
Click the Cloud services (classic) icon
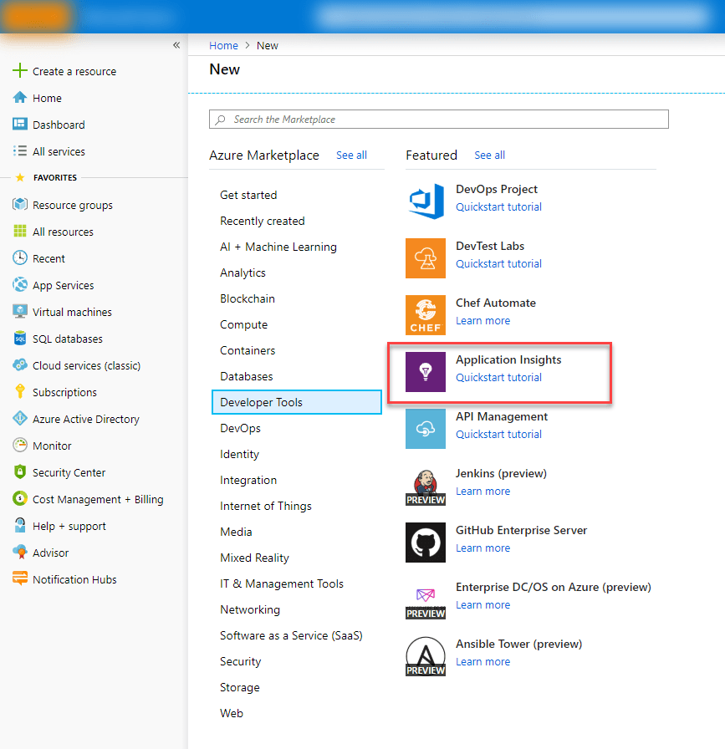[x=19, y=365]
